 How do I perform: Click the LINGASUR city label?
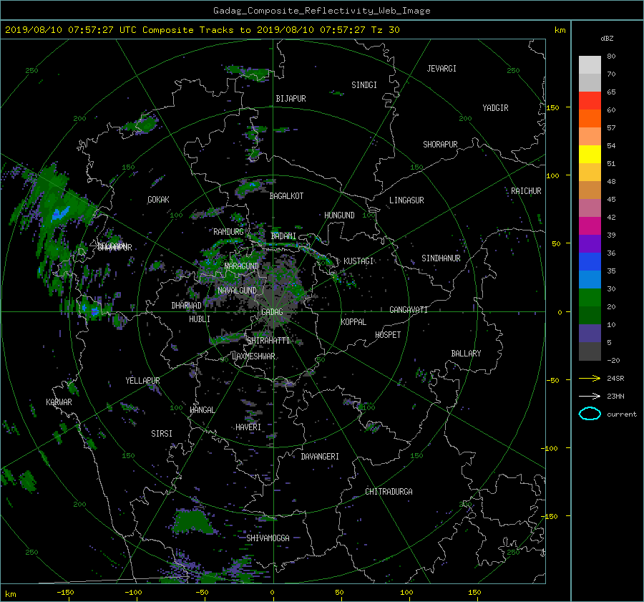tap(406, 200)
